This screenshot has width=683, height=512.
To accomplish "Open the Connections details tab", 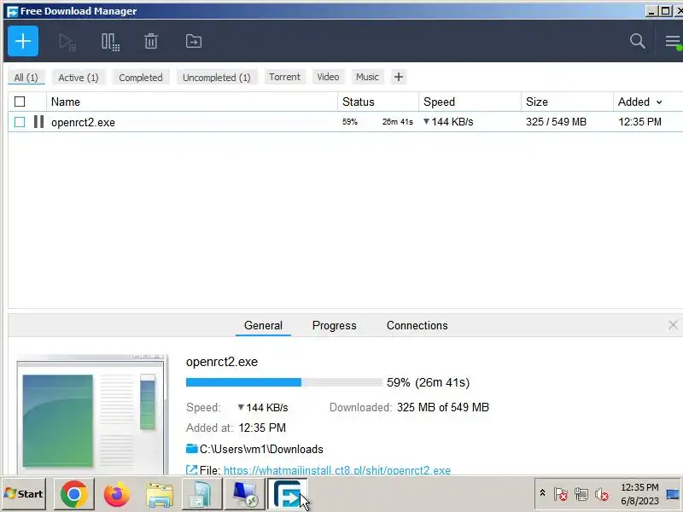I will [417, 326].
